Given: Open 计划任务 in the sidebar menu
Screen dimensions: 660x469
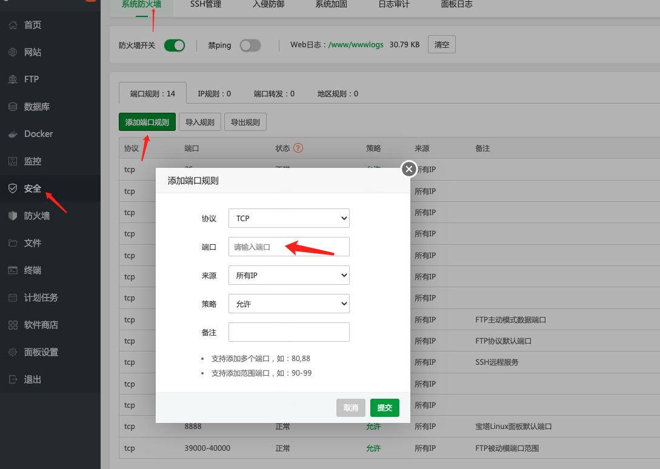Looking at the screenshot, I should click(41, 298).
